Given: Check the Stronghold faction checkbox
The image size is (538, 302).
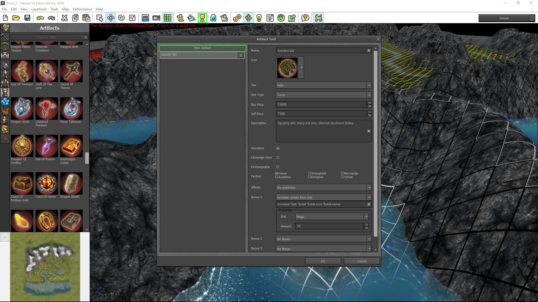Looking at the screenshot, I should pyautogui.click(x=309, y=173).
